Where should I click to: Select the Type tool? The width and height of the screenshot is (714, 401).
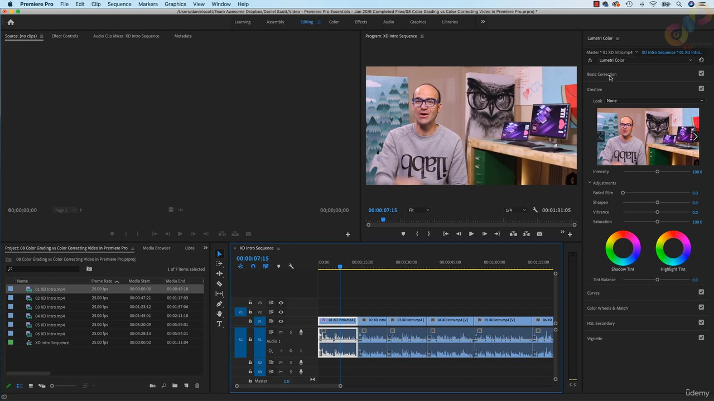point(219,324)
